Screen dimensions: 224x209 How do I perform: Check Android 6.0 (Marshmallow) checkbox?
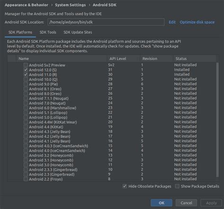pyautogui.click(x=26, y=108)
